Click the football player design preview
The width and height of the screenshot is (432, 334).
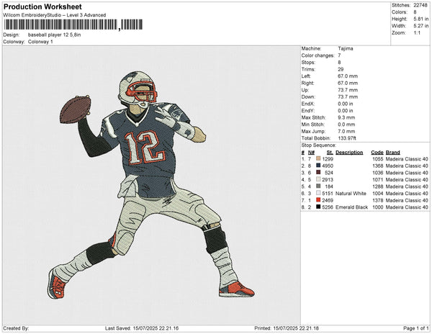[x=151, y=185]
